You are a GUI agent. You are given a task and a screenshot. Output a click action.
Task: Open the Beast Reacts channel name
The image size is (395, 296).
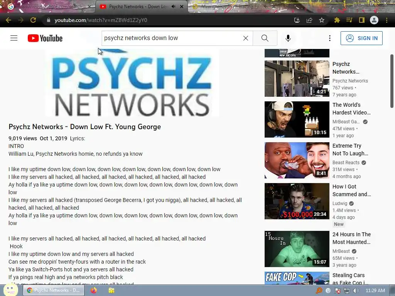click(346, 162)
